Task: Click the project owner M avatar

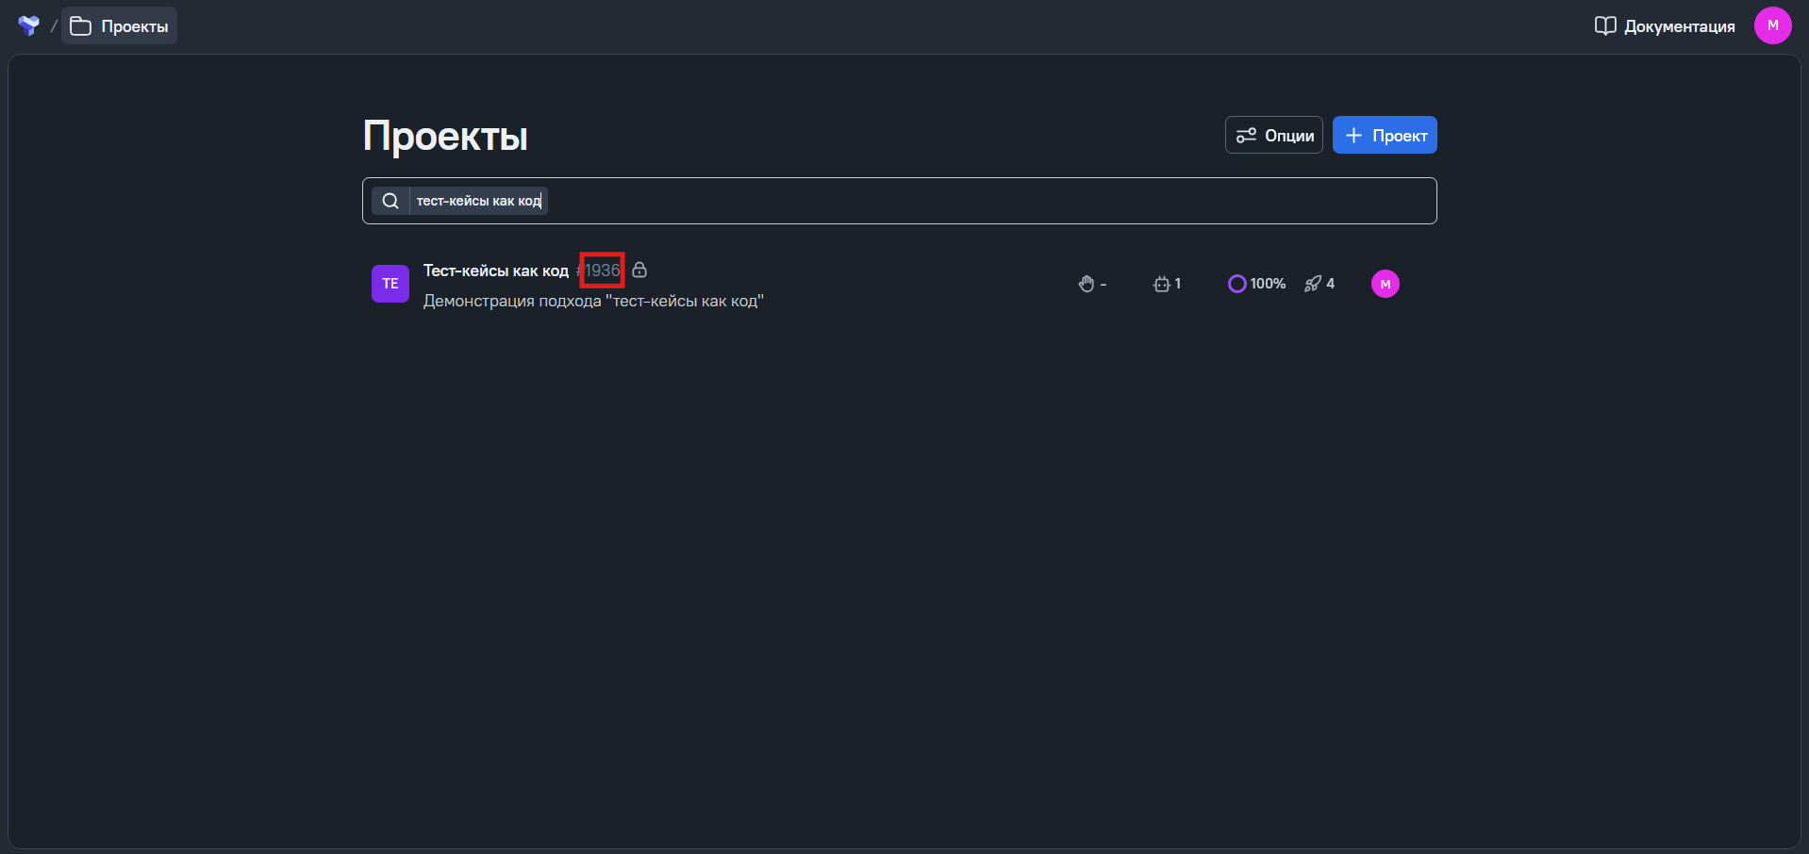Action: click(1385, 284)
